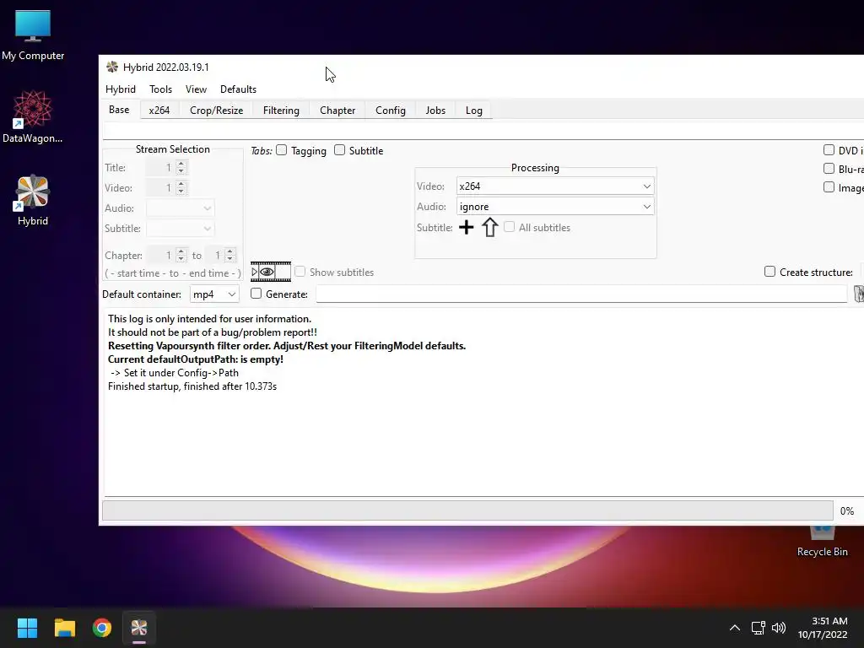Open the Tools menu
Viewport: 864px width, 648px height.
click(160, 89)
